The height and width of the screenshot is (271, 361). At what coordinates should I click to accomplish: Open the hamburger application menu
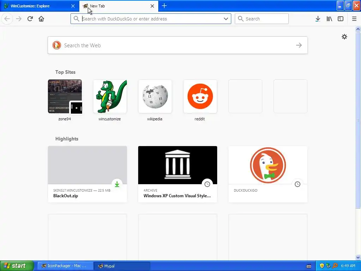[354, 19]
